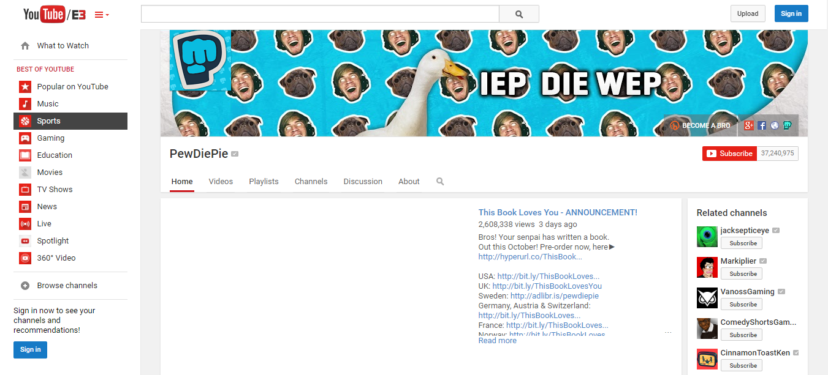Click the jacksepticeye channel avatar
This screenshot has width=828, height=375.
coord(707,237)
